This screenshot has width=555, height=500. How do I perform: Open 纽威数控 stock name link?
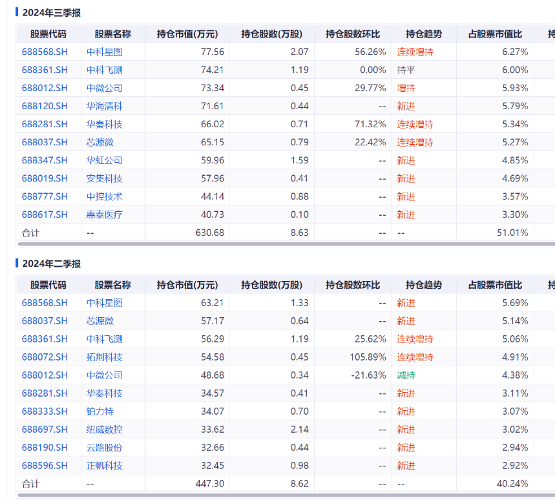pos(105,429)
